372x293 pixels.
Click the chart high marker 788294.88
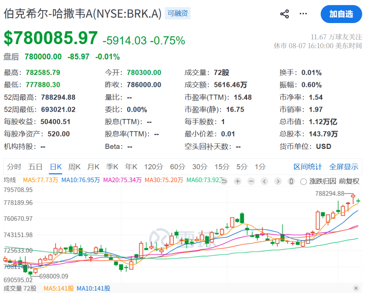tap(330, 194)
